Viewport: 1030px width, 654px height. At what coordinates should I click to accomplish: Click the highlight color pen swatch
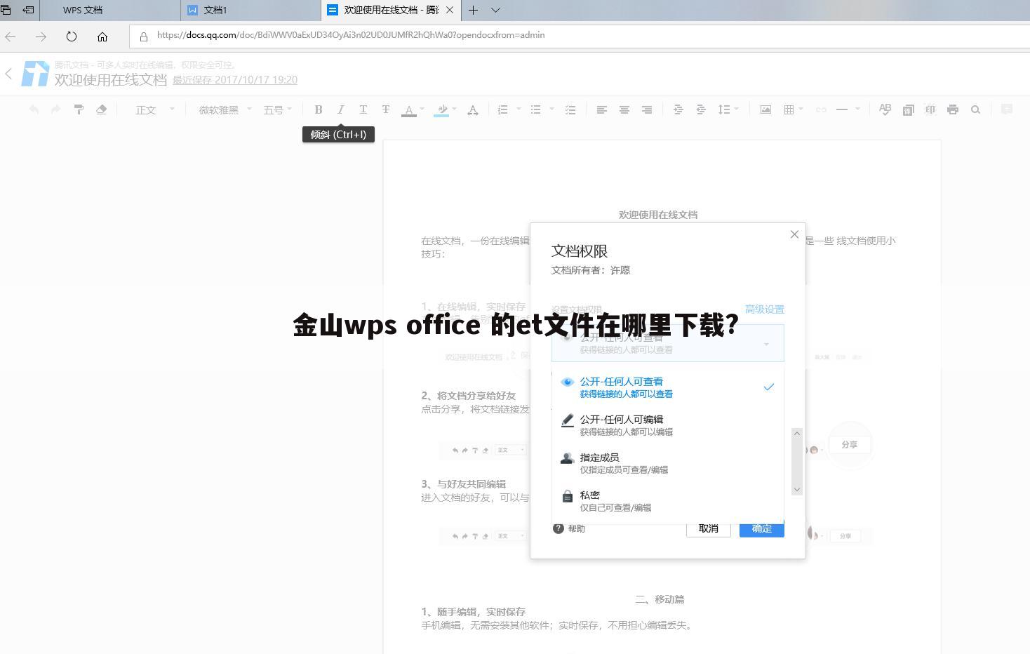[441, 109]
